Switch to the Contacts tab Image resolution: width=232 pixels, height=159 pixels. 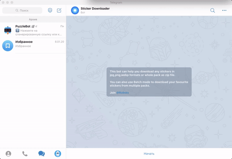[9, 154]
